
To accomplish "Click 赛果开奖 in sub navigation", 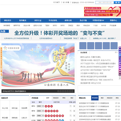I will coord(17,26).
